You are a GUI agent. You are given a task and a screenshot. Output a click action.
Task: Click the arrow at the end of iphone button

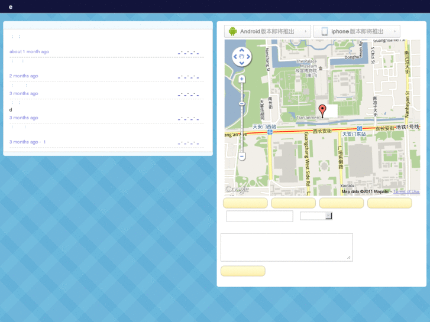[x=395, y=31]
